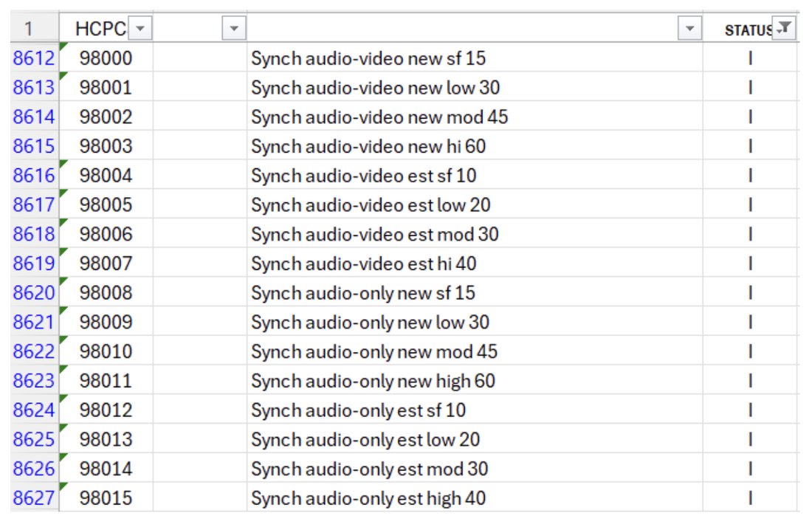Select cell with code 98000
The height and width of the screenshot is (527, 812).
click(106, 58)
